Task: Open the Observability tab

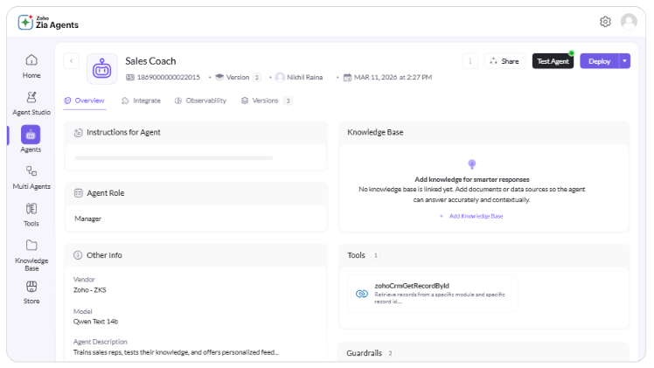Action: (200, 101)
